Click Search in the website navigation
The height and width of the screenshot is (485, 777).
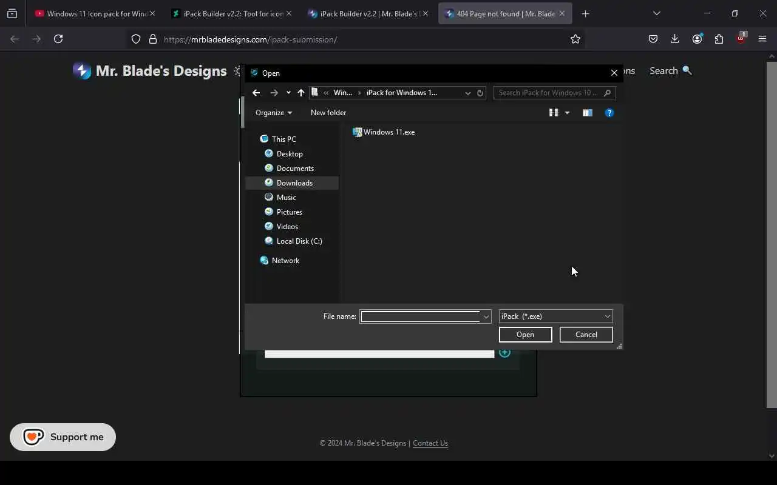tap(670, 70)
